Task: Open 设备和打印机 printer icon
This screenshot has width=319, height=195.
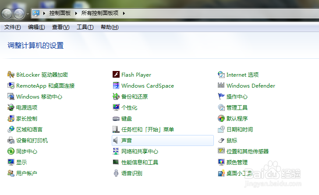Action: [x=11, y=141]
